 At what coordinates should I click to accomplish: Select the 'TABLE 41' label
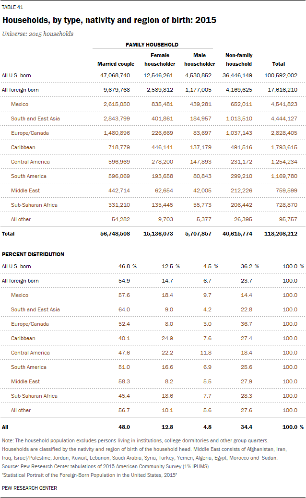[12, 8]
